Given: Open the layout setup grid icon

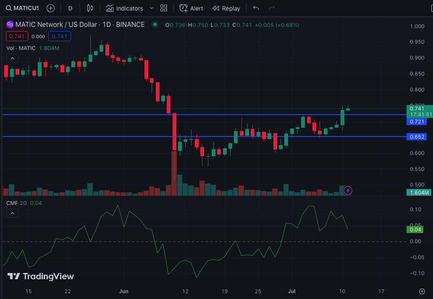Looking at the screenshot, I should 164,8.
